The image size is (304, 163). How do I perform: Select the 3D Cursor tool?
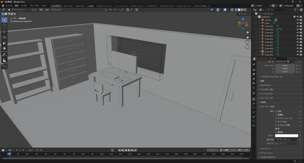point(4,25)
